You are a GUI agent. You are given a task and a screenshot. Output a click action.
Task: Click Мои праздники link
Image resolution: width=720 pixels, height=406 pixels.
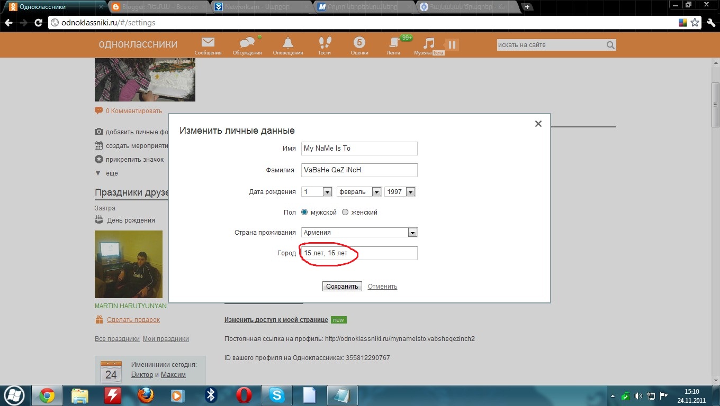[x=166, y=339]
